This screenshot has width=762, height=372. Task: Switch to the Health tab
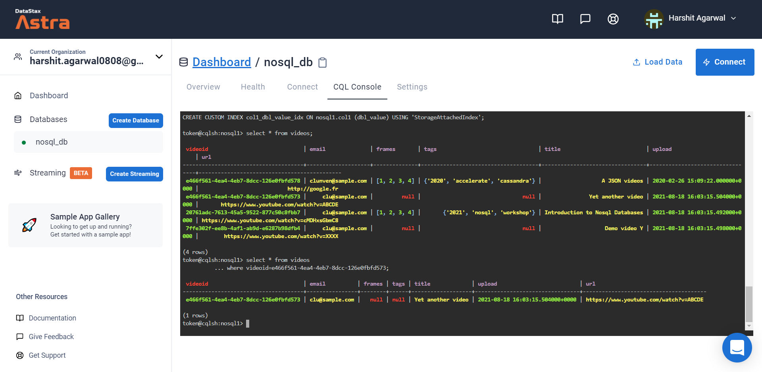253,87
